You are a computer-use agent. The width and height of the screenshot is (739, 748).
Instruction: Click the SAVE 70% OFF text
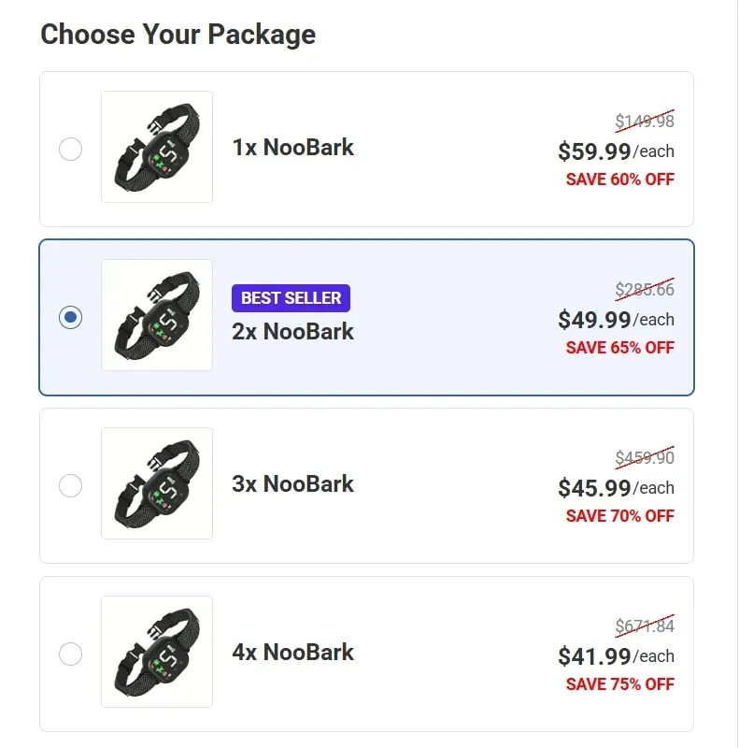pos(620,515)
